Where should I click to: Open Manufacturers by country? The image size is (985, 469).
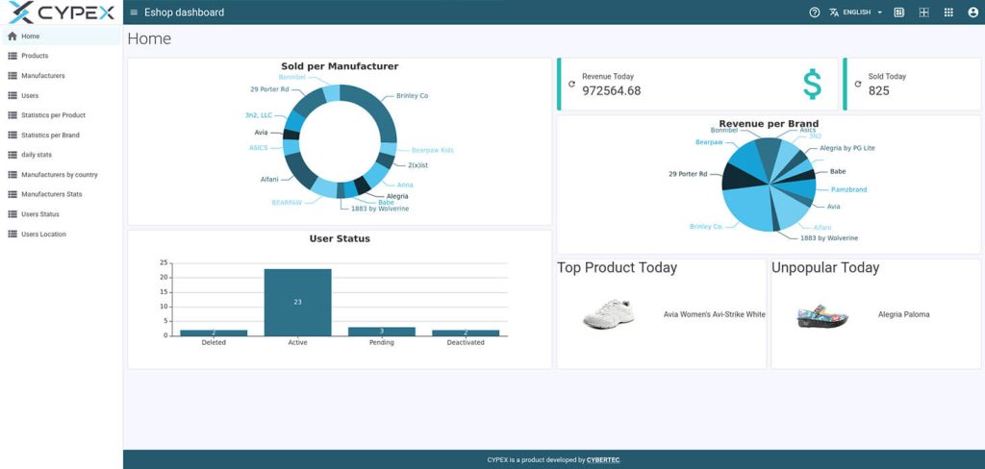[61, 175]
